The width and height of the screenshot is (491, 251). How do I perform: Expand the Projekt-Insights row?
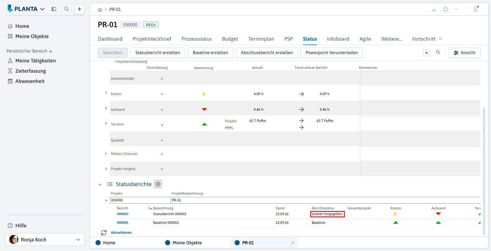pyautogui.click(x=106, y=169)
